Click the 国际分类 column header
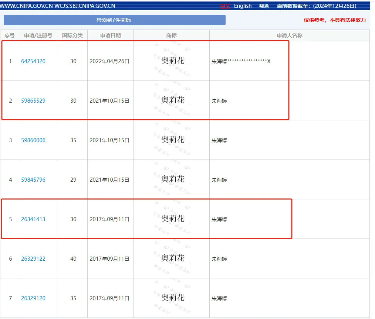Image resolution: width=375 pixels, height=319 pixels. click(x=72, y=35)
